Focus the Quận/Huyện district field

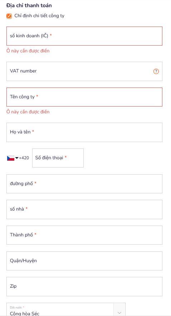(84, 261)
